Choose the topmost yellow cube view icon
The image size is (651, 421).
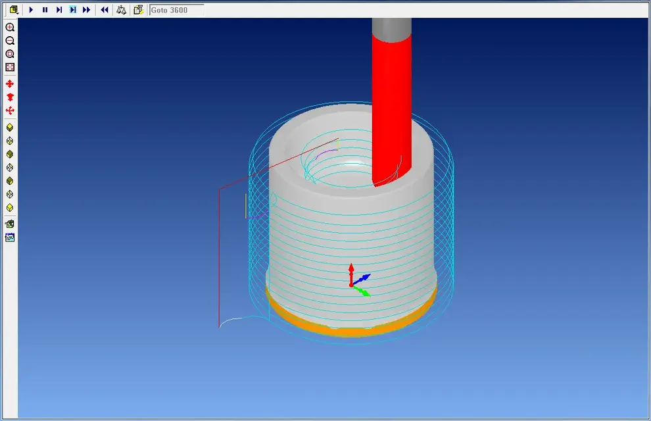pyautogui.click(x=10, y=128)
